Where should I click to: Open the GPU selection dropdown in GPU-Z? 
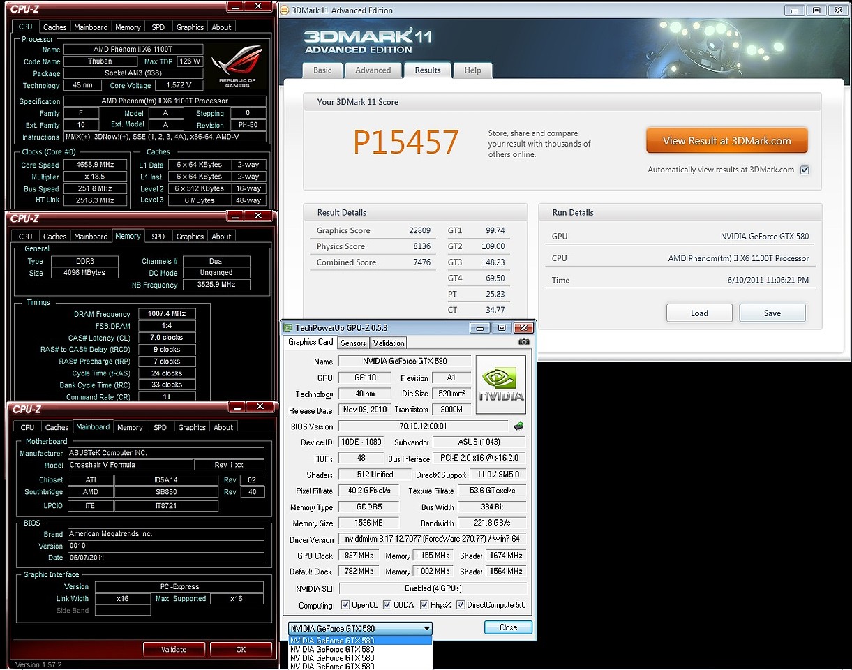coord(360,628)
